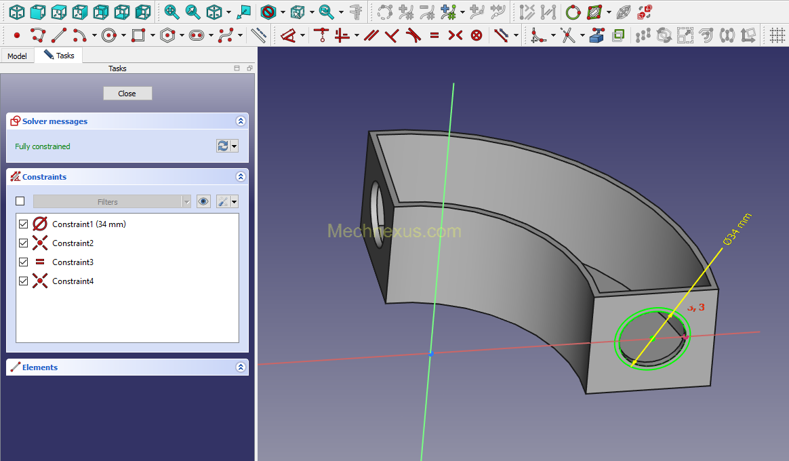Select the create point tool

tap(16, 35)
